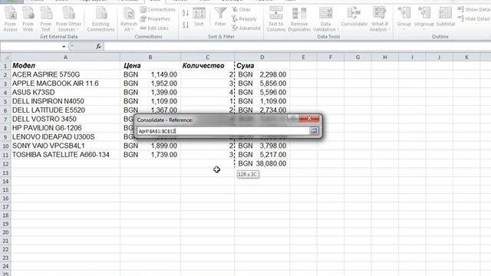Click inside the Consolidate Reference field
This screenshot has height=276, width=491.
(223, 131)
